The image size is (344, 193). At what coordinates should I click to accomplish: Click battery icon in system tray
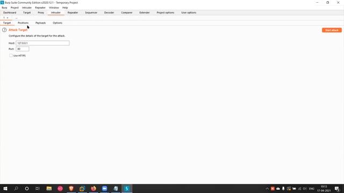pos(294,189)
